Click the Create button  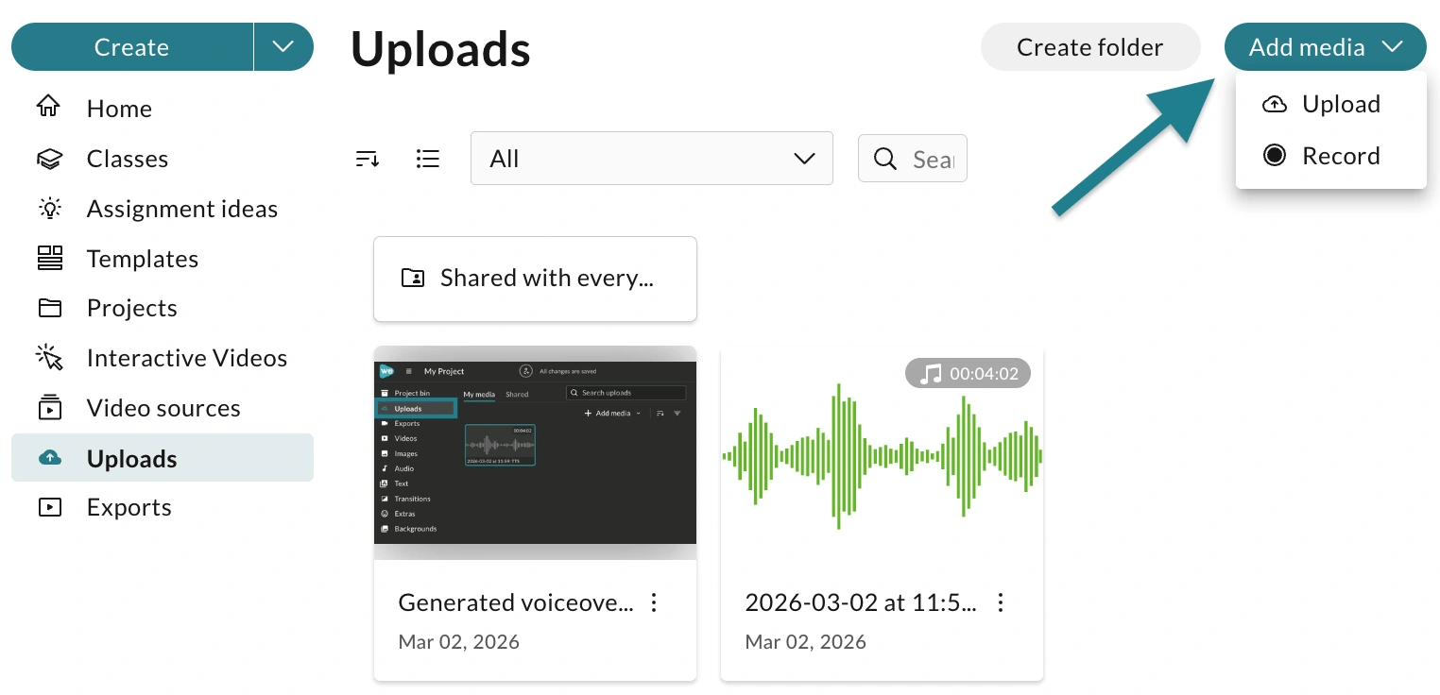[x=132, y=47]
